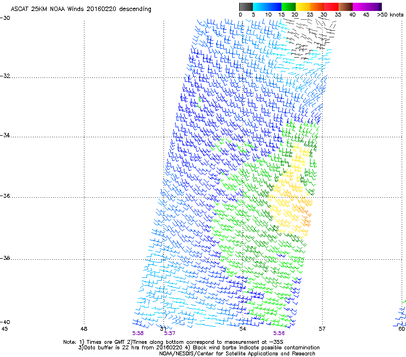Select latitude axis label '-36'
This screenshot has width=406, height=357.
5,196
